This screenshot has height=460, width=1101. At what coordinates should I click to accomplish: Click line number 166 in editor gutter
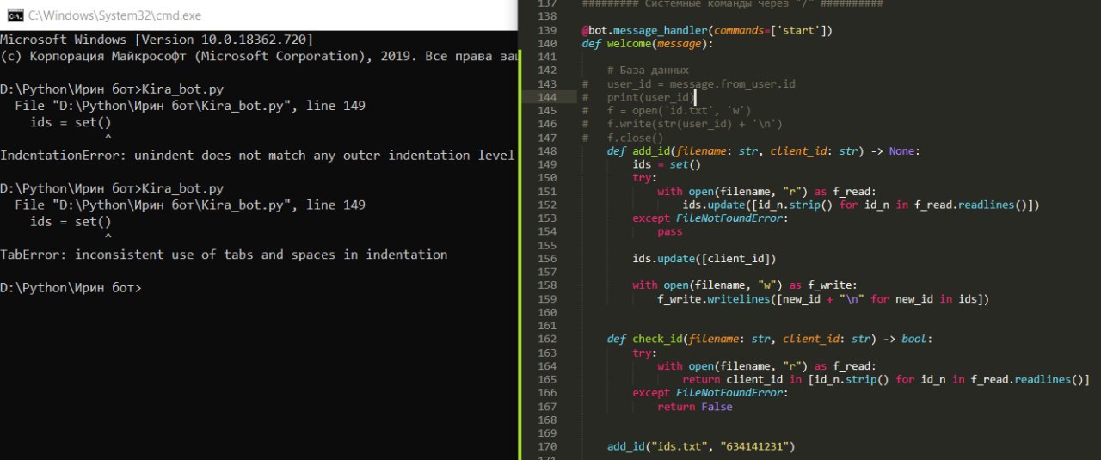(546, 393)
